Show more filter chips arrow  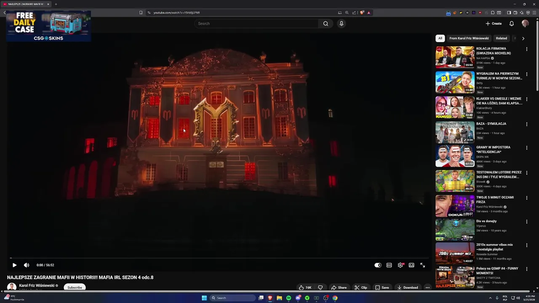(523, 38)
